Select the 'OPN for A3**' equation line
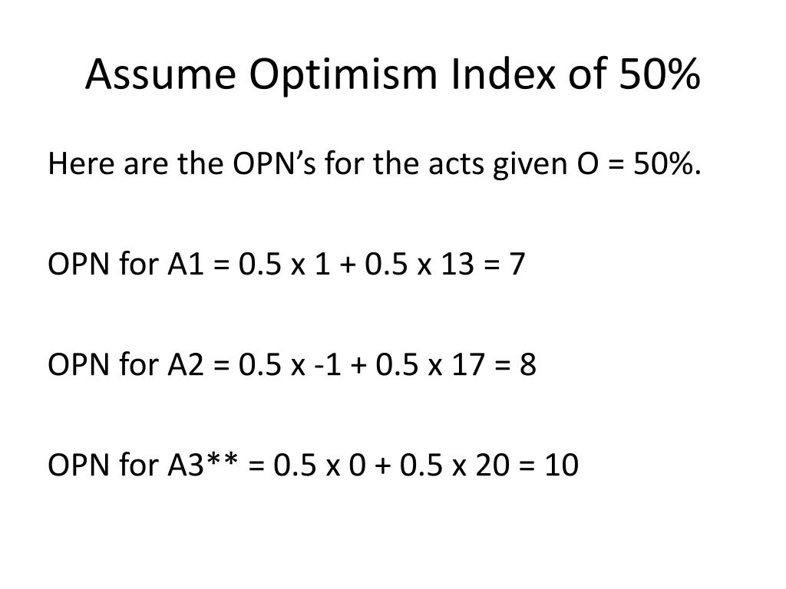786x589 pixels. pyautogui.click(x=313, y=464)
